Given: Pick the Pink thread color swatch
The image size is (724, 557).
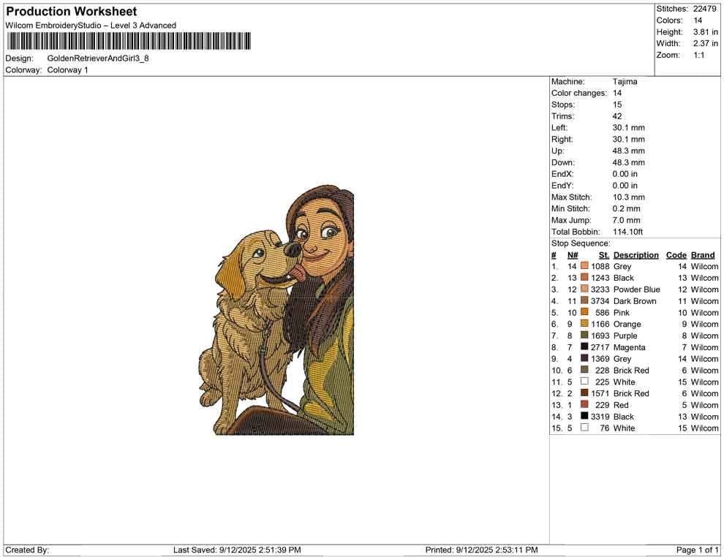Looking at the screenshot, I should tap(584, 312).
